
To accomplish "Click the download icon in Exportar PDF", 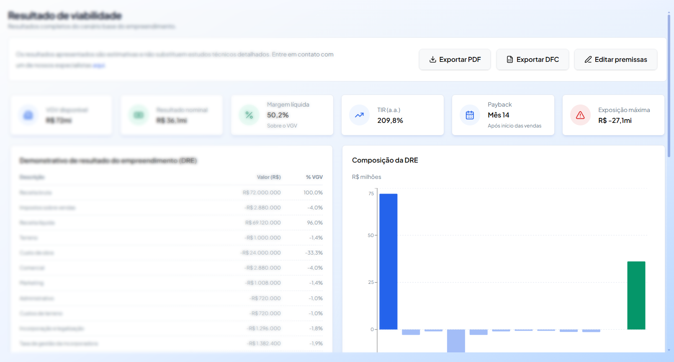I will coord(433,59).
